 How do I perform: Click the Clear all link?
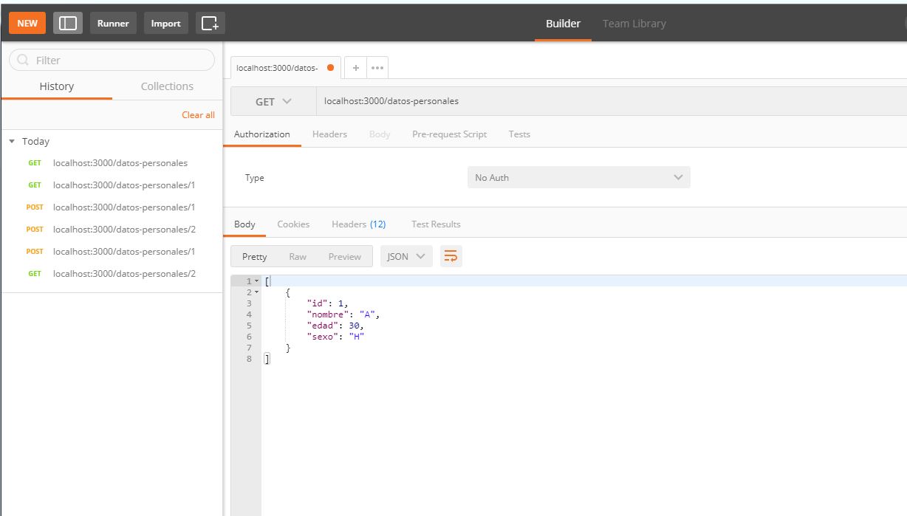198,115
